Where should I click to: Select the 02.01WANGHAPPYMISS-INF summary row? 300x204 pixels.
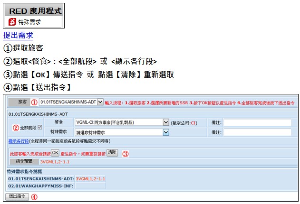[x=40, y=186]
